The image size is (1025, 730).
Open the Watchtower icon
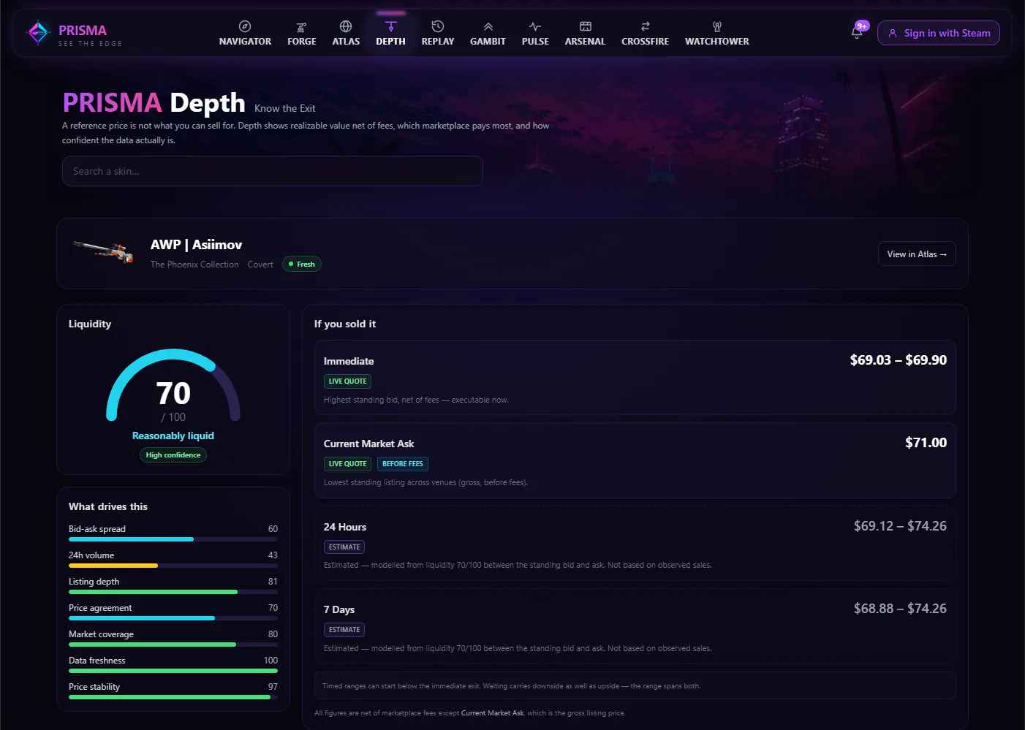pyautogui.click(x=717, y=27)
